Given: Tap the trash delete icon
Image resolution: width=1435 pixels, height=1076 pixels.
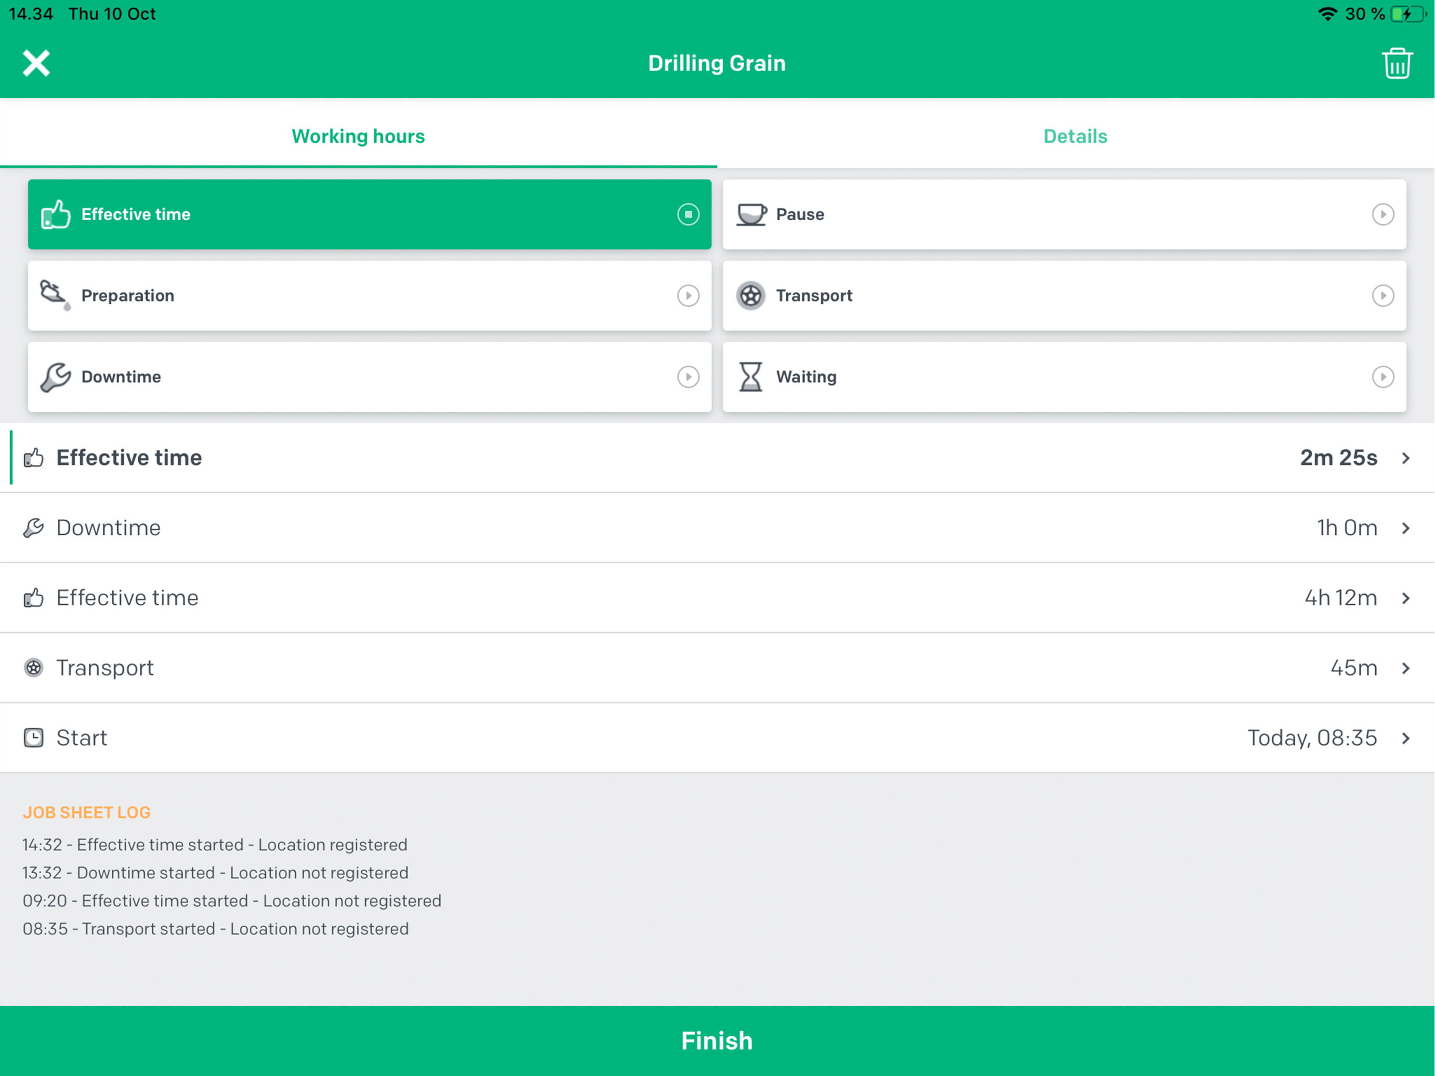Looking at the screenshot, I should pyautogui.click(x=1396, y=64).
